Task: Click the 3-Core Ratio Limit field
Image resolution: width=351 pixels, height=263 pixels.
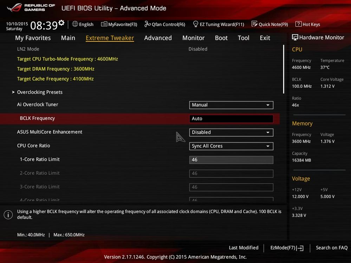Action: [231, 187]
